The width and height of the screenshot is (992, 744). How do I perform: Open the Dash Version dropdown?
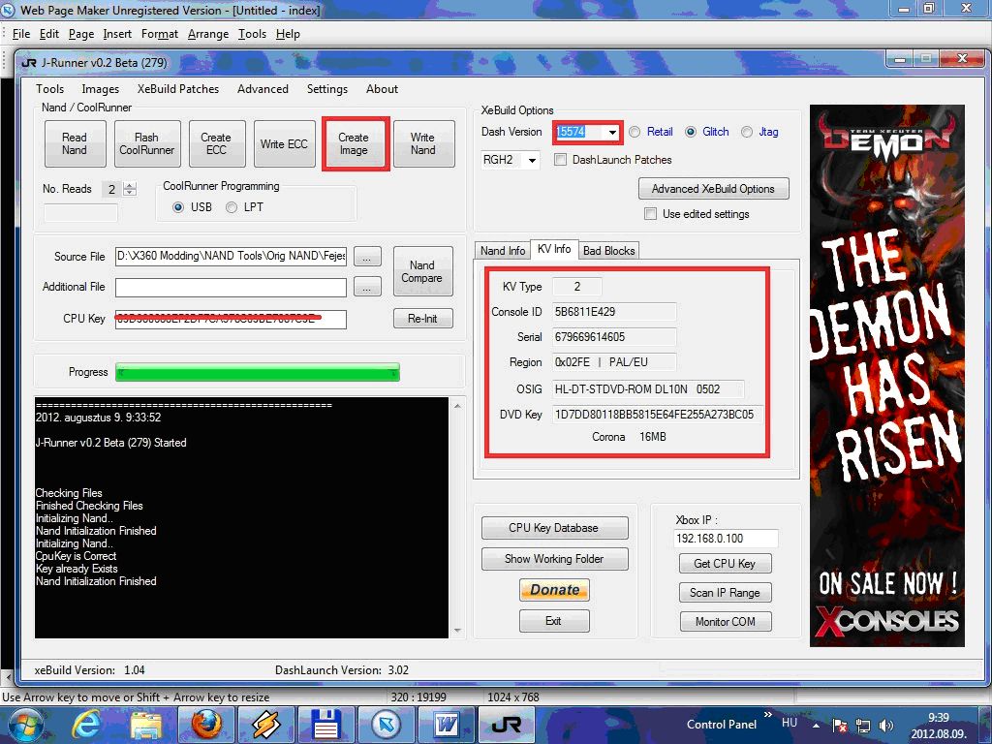click(x=612, y=133)
